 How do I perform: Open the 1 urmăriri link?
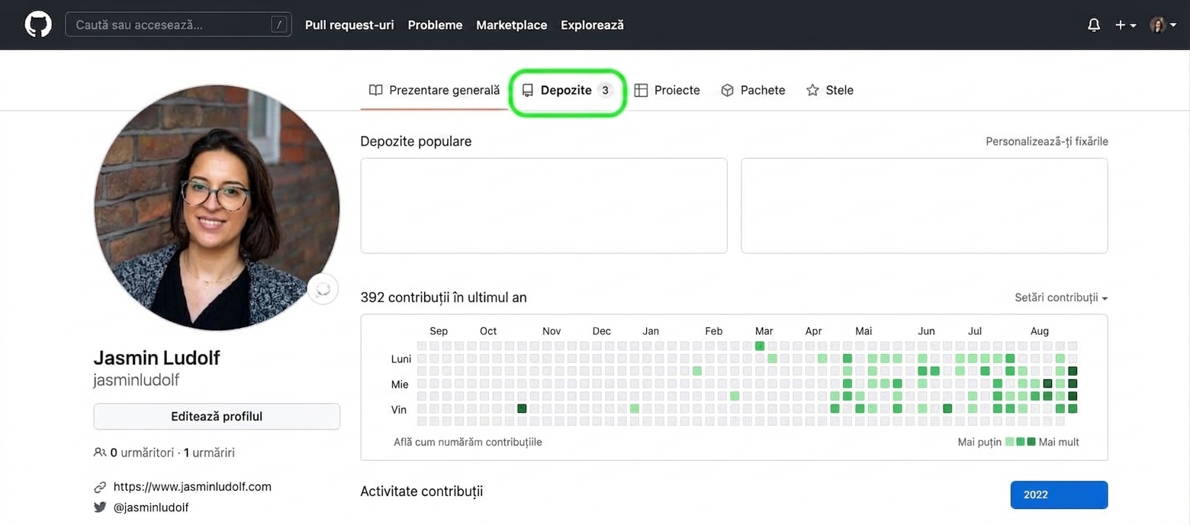click(209, 453)
